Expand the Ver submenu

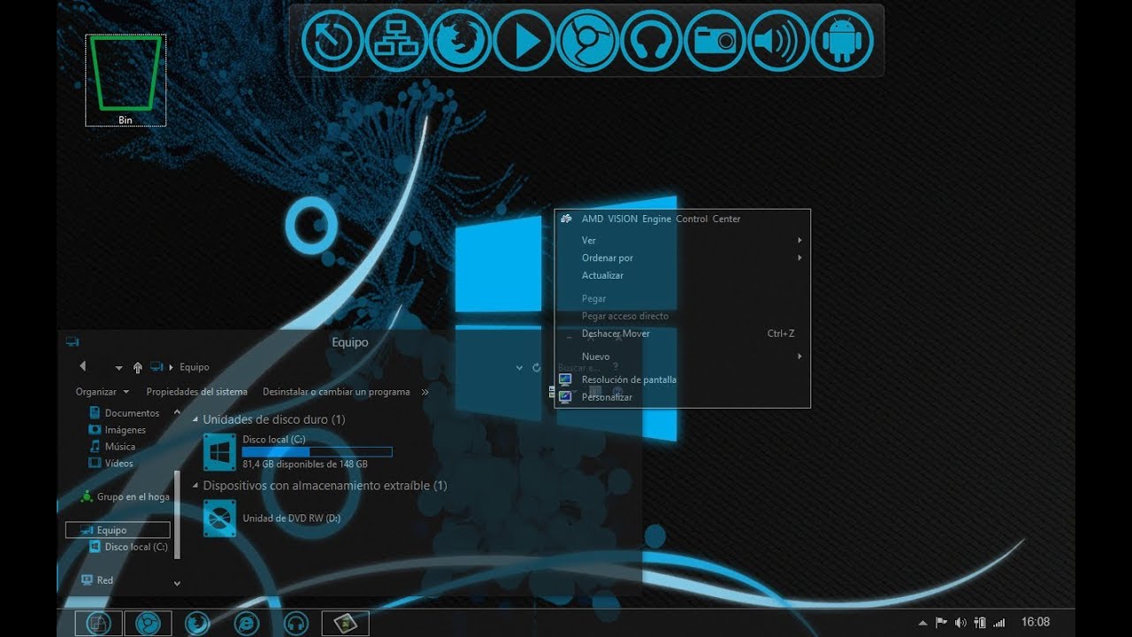coord(683,240)
